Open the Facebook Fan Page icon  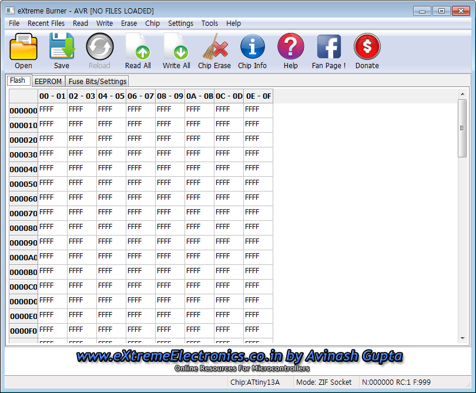point(328,46)
